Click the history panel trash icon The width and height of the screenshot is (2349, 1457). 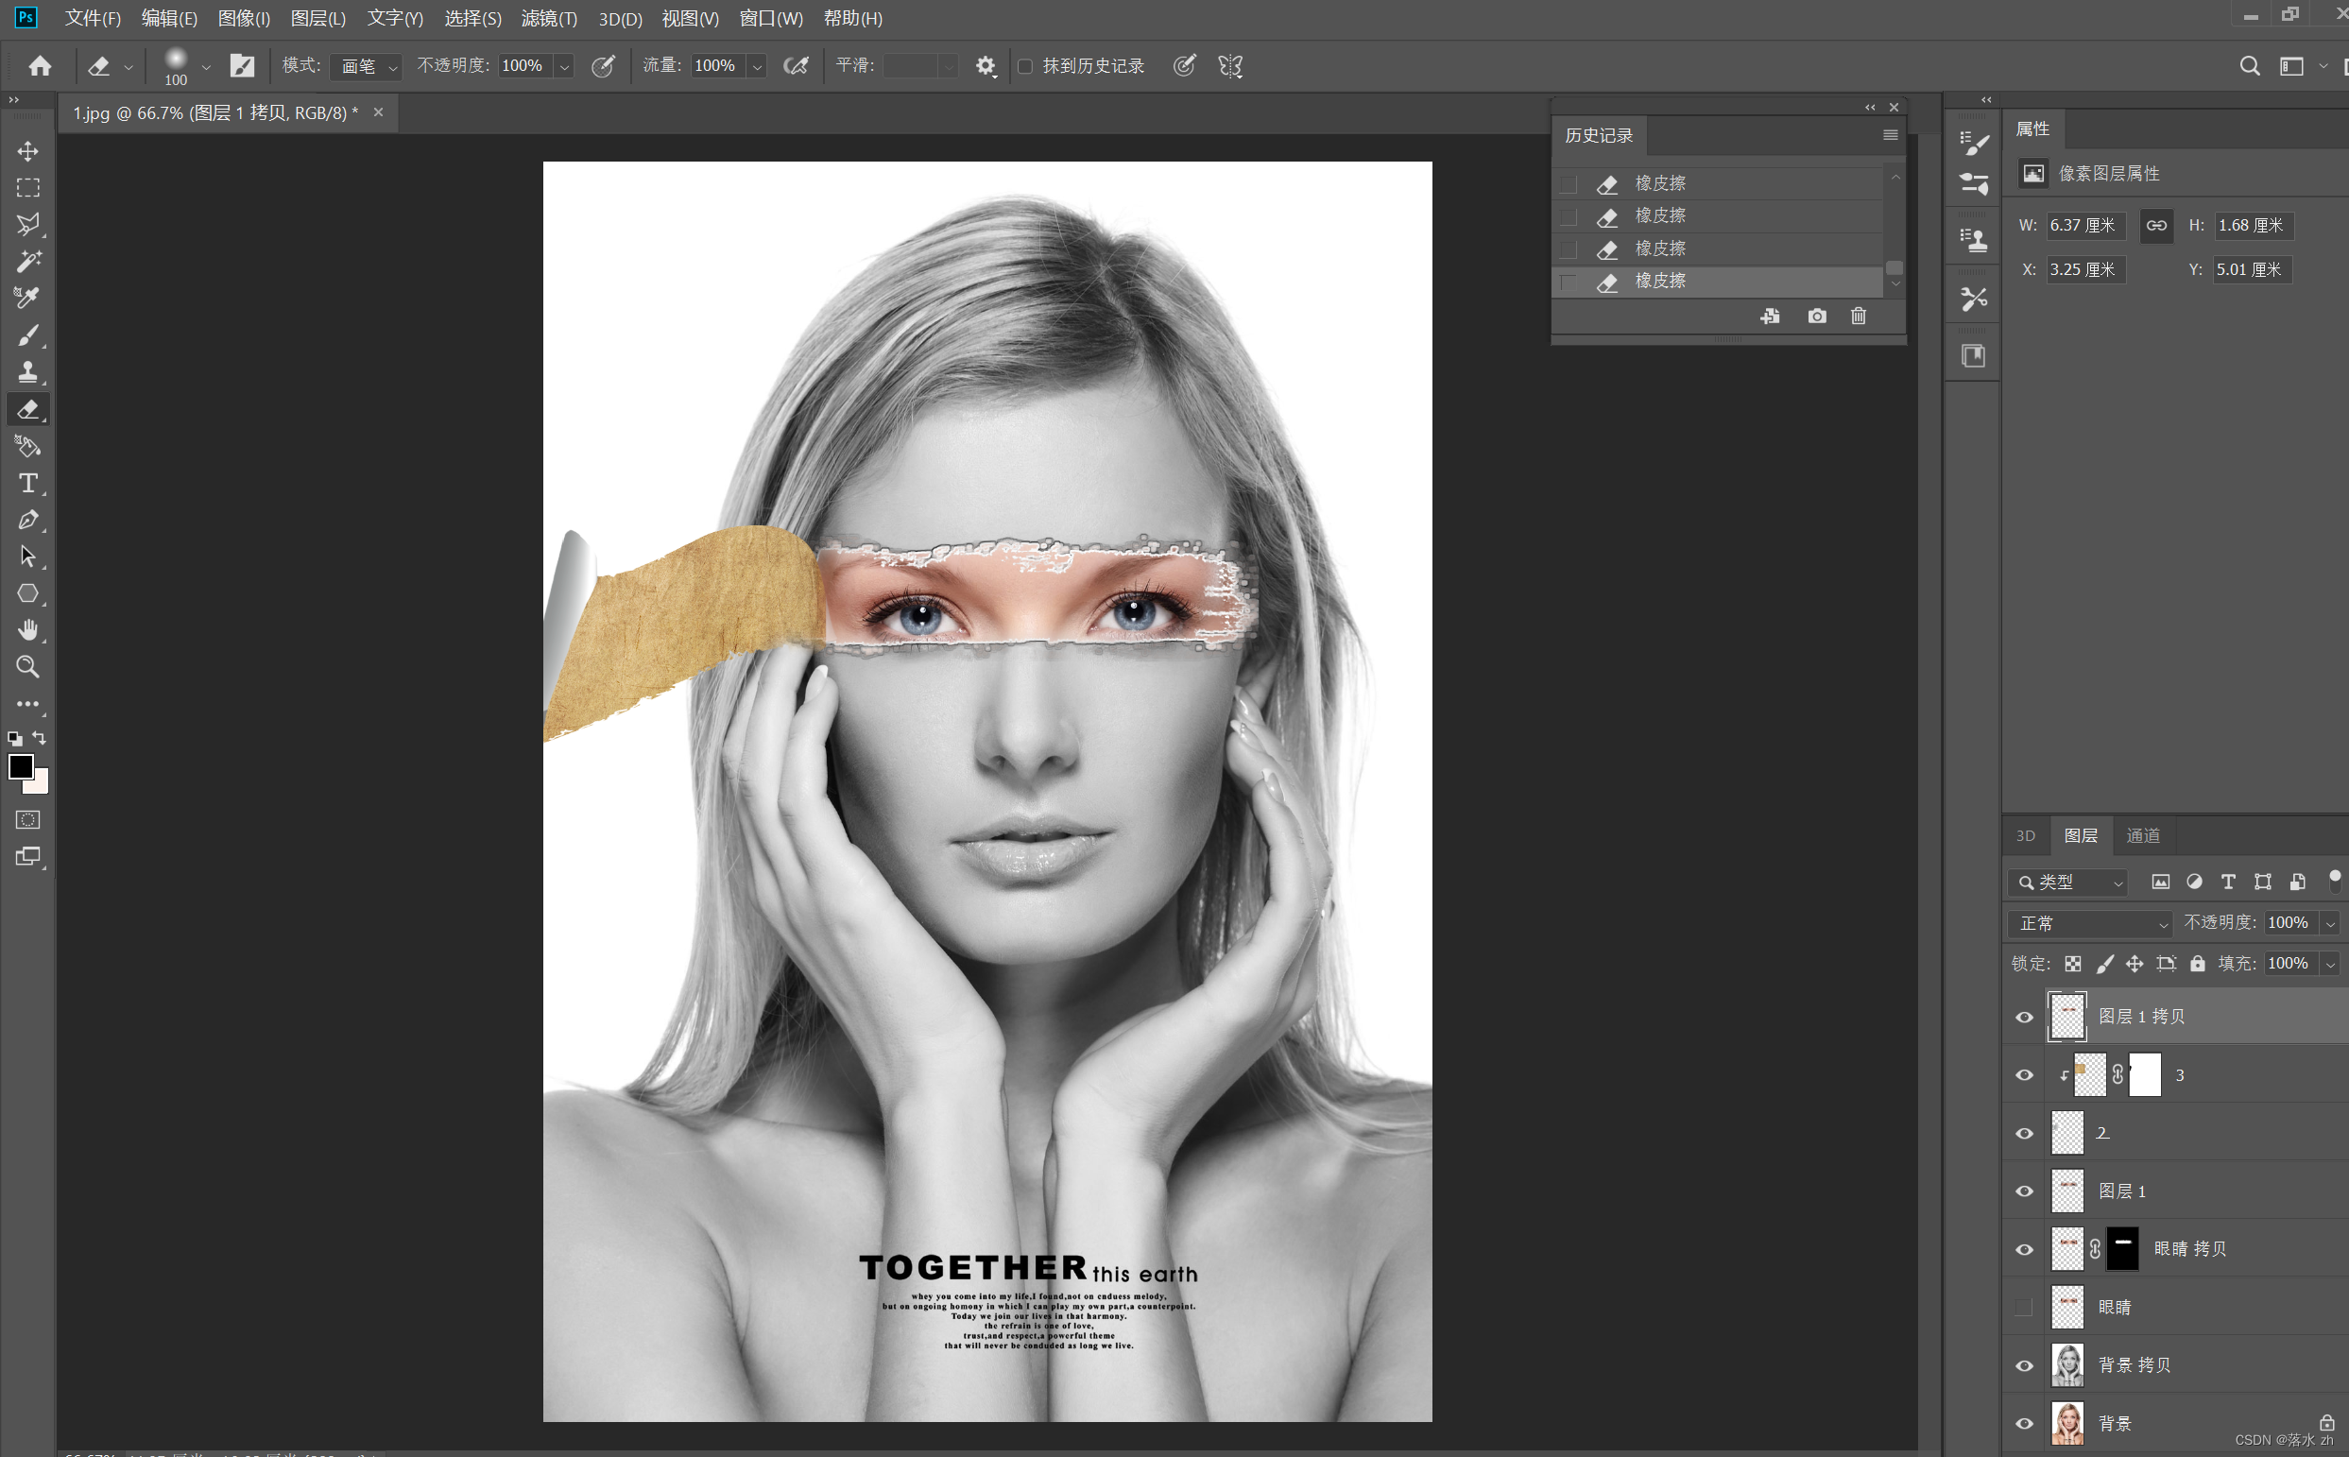pos(1858,317)
